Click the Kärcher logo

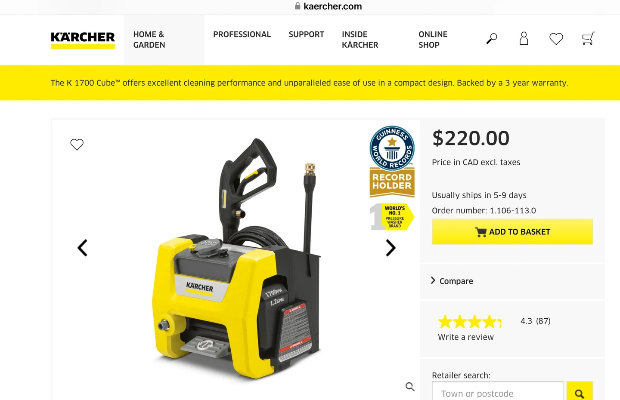[83, 40]
